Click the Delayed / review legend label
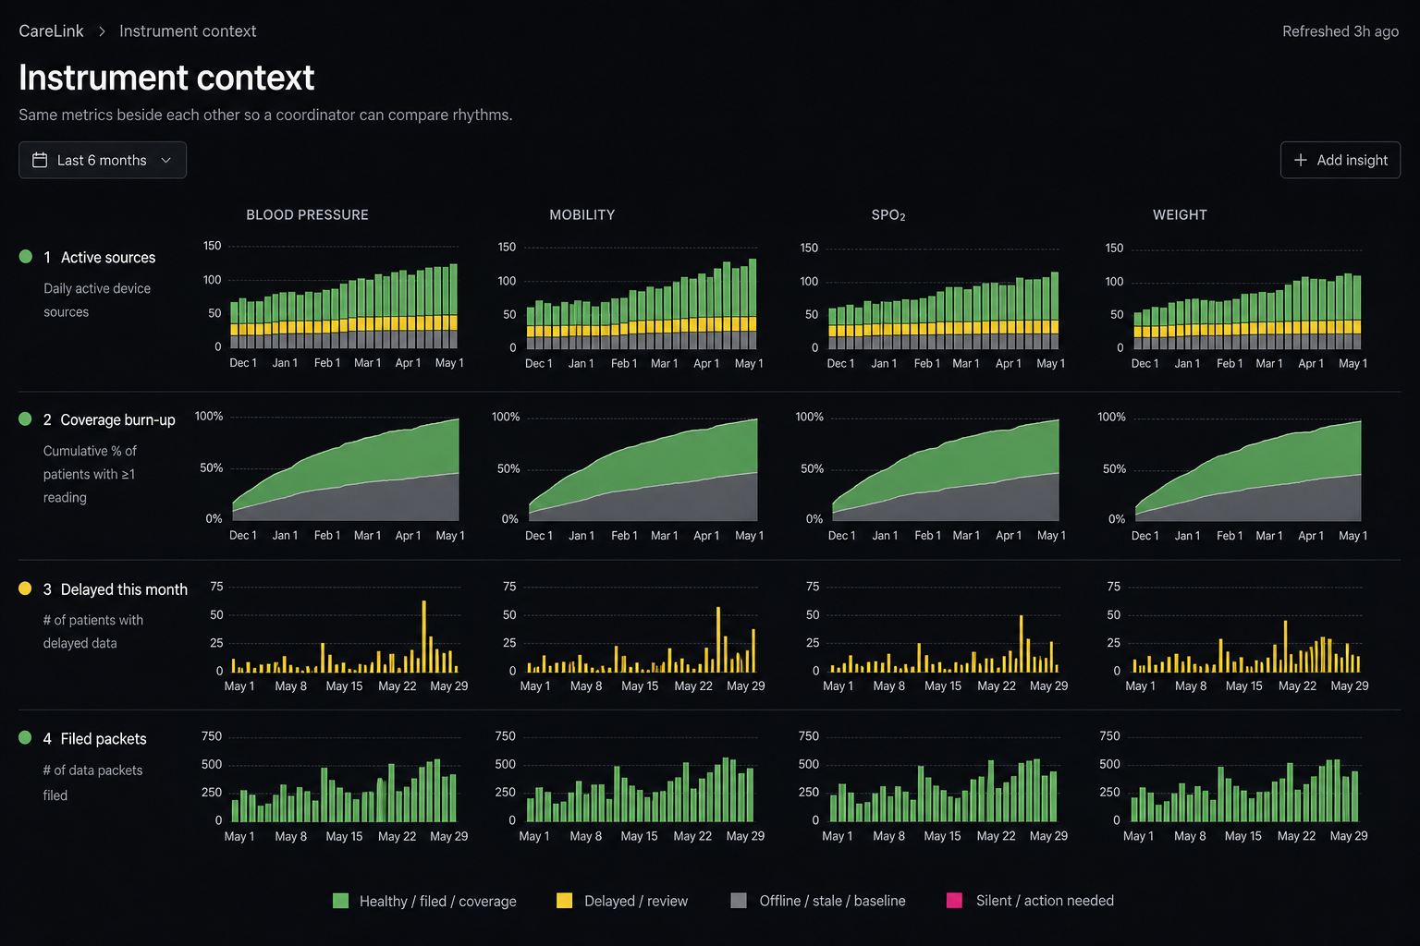The image size is (1420, 946). pos(636,902)
